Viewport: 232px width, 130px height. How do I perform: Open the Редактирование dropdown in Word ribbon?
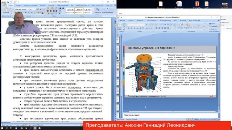(x=107, y=11)
